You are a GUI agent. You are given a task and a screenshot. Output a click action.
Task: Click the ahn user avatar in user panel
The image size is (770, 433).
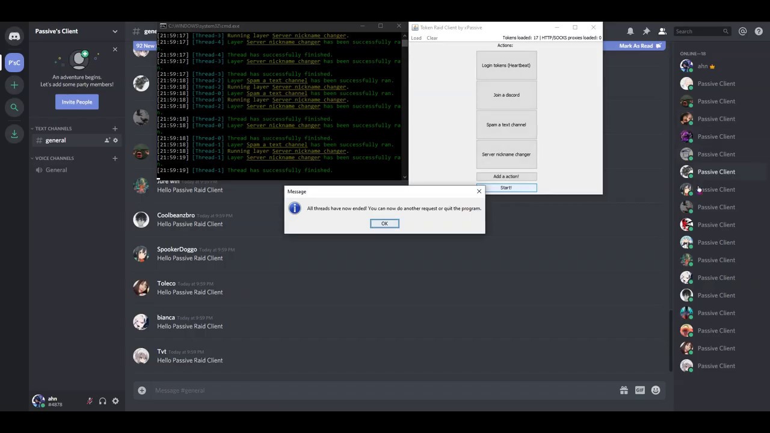click(x=38, y=401)
